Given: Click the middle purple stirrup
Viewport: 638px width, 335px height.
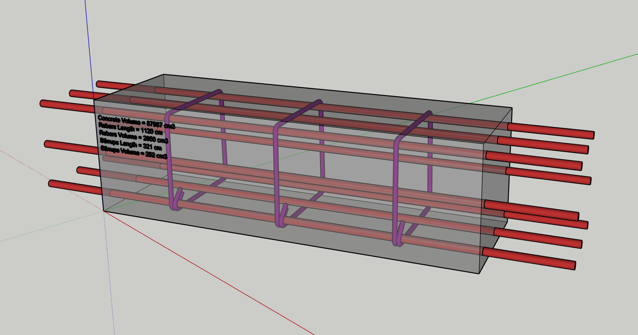Looking at the screenshot, I should (276, 170).
